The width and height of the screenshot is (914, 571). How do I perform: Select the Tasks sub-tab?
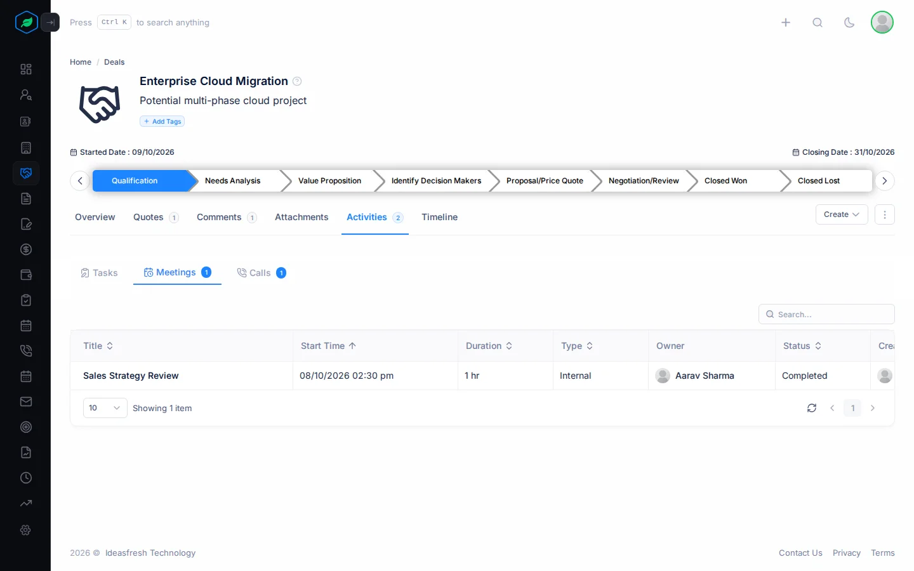pyautogui.click(x=99, y=273)
